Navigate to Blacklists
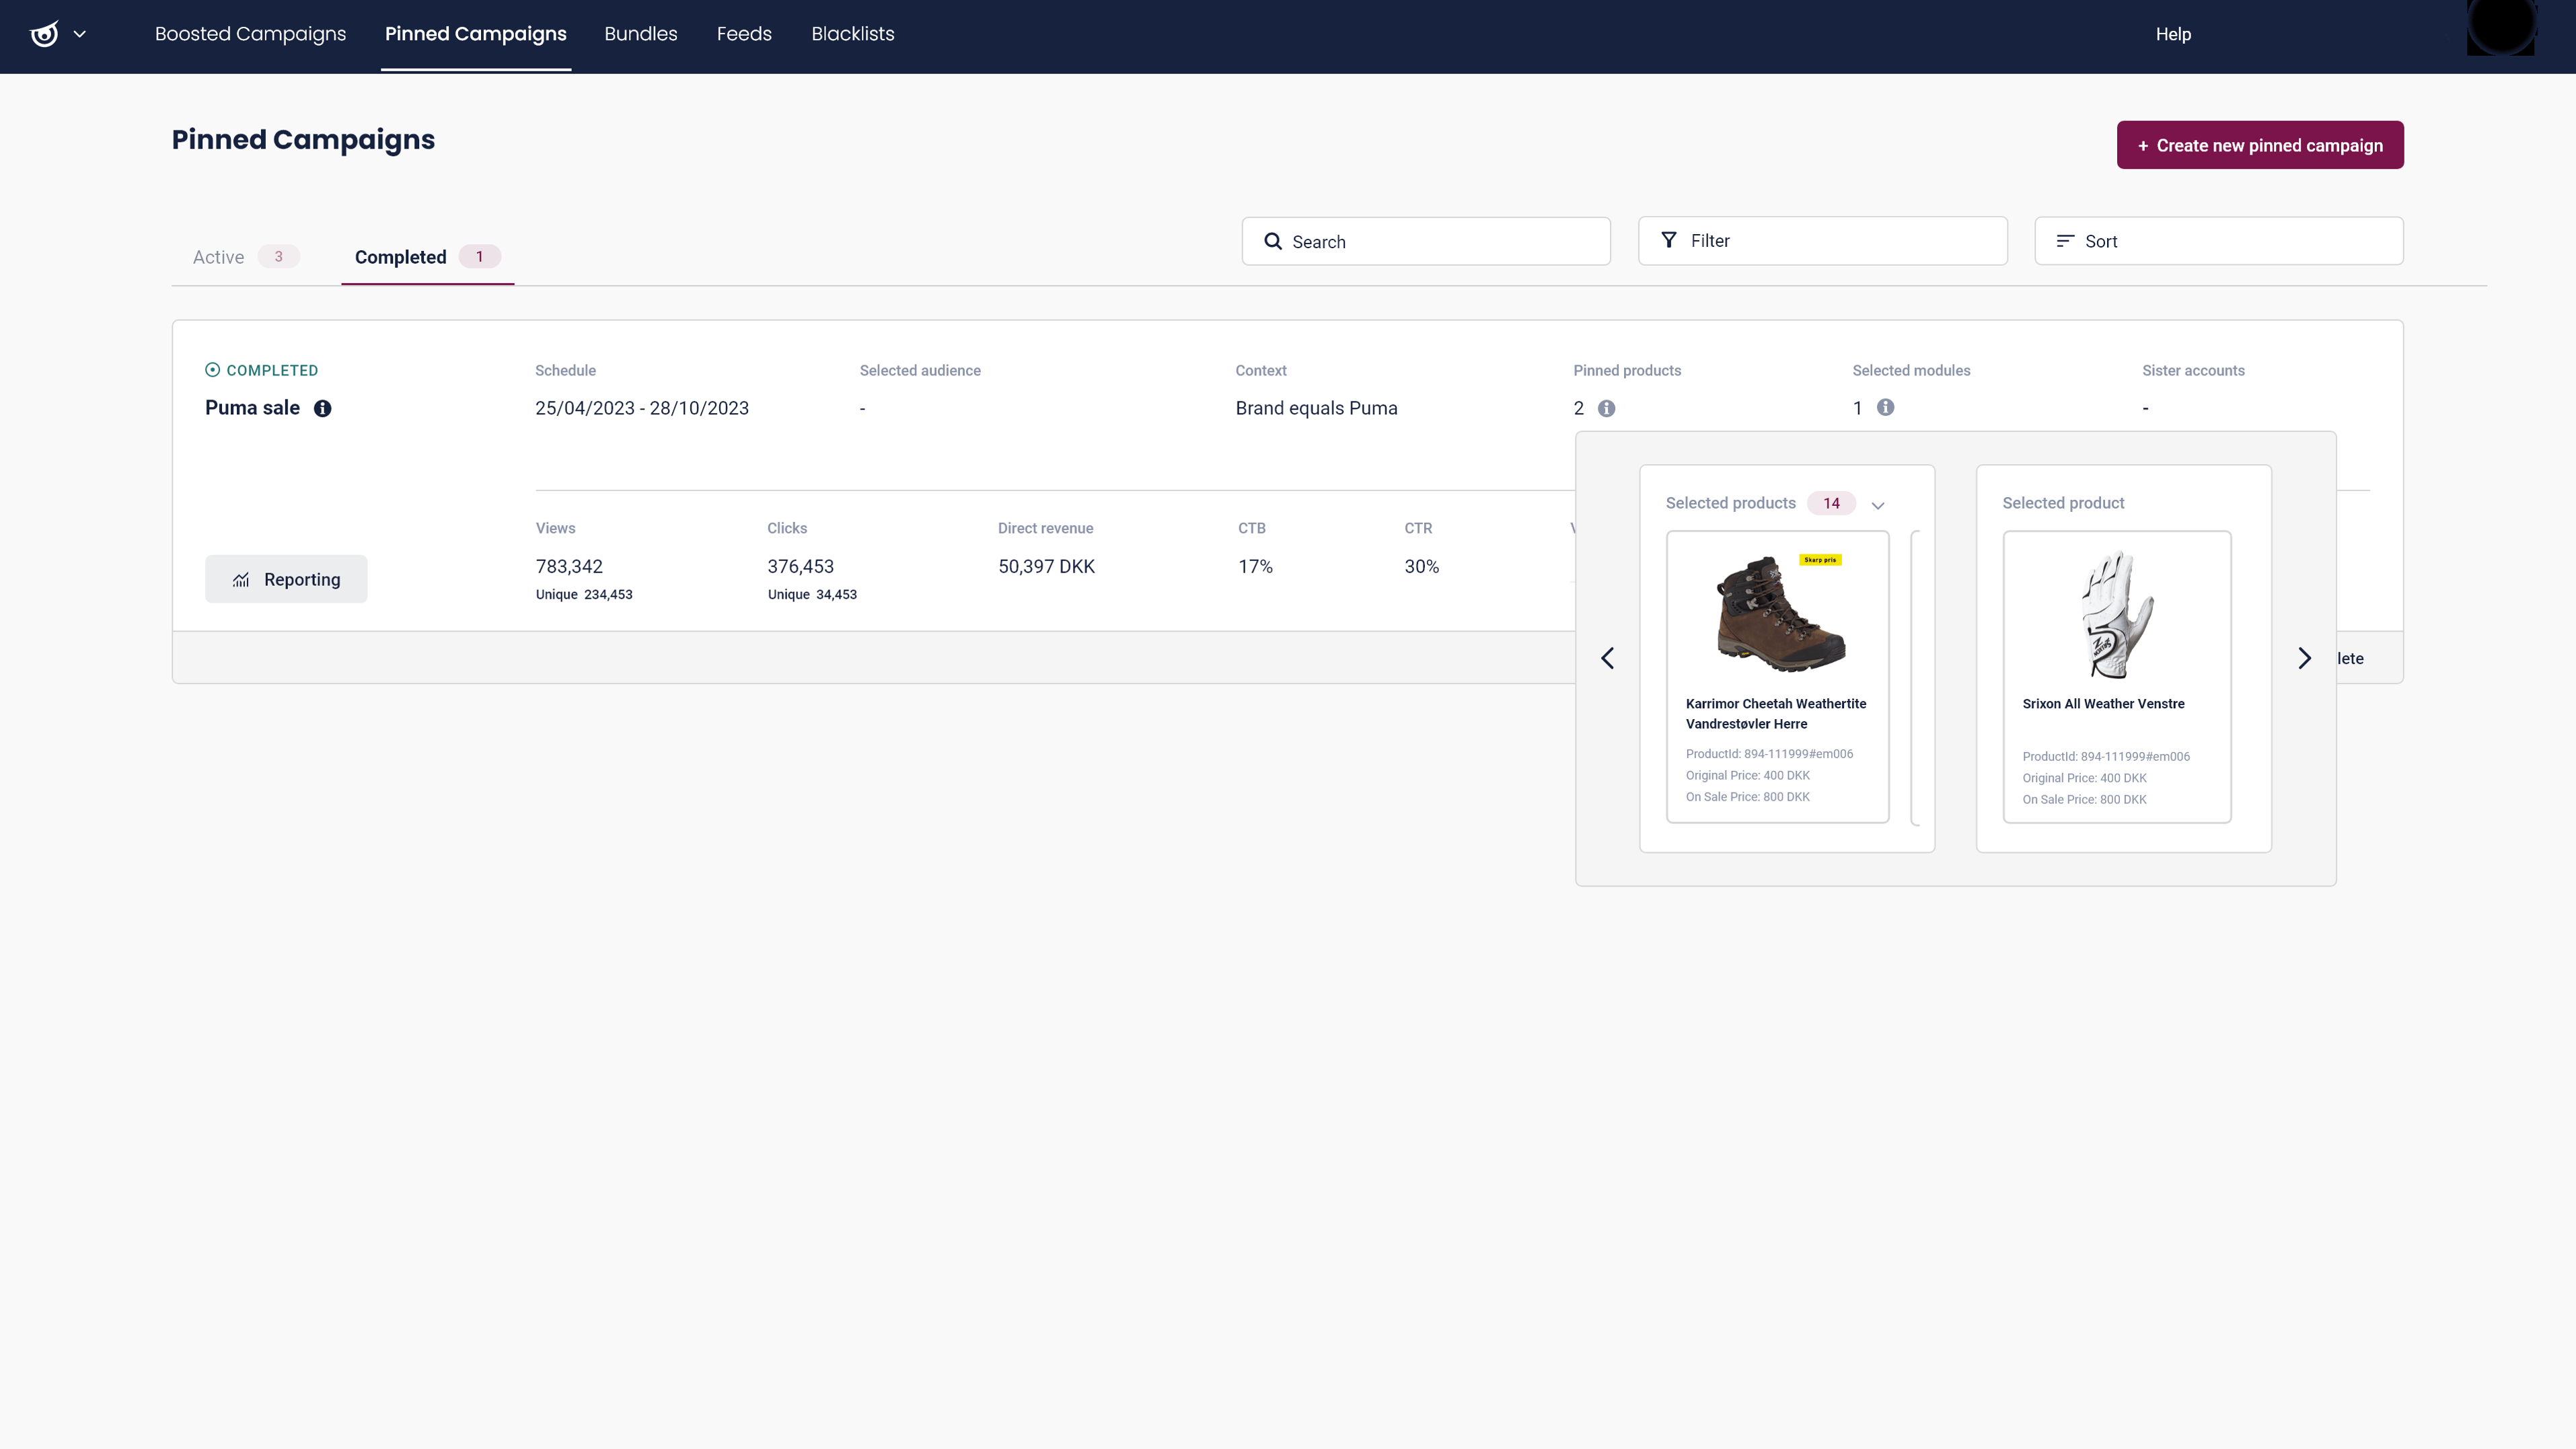 click(852, 33)
